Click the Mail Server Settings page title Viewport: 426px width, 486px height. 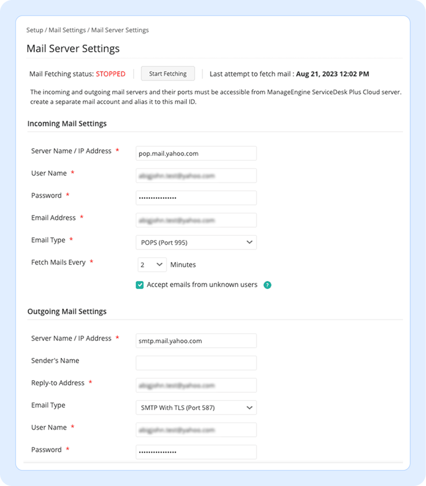point(73,49)
